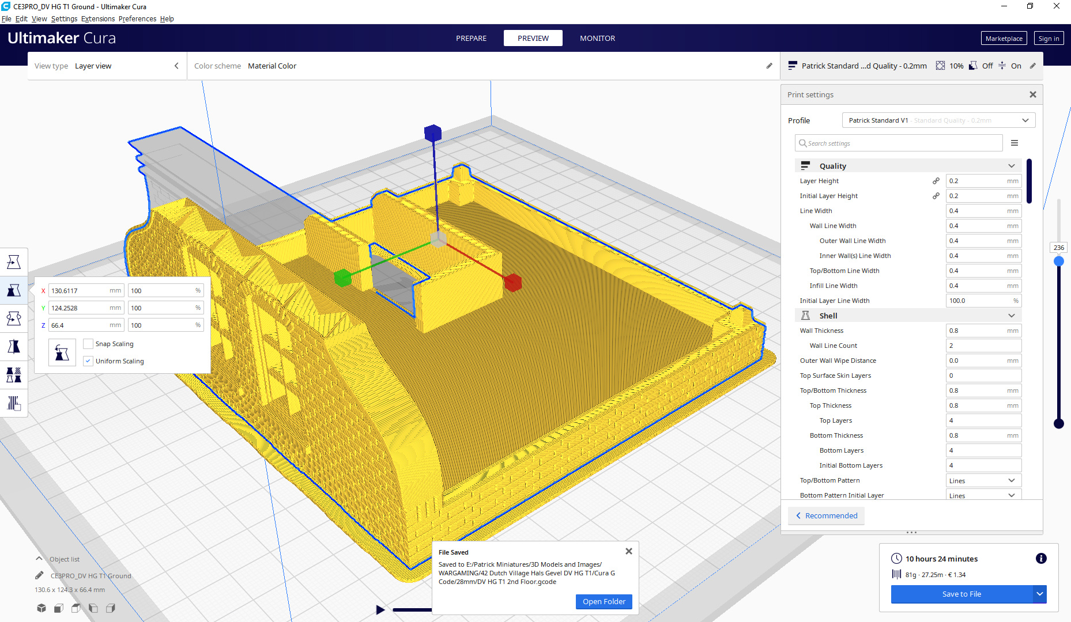Viewport: 1071px width, 622px height.
Task: Open the Top/Bottom Pattern dropdown
Action: tap(983, 480)
